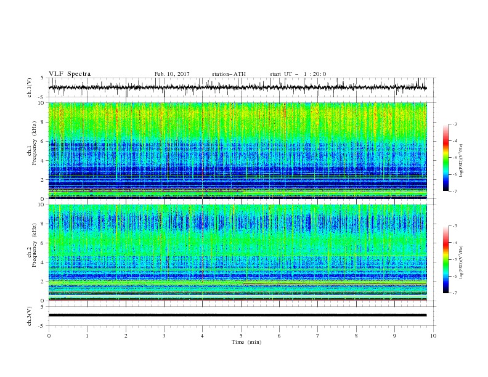Click time axis tick label "2"
This screenshot has height=377, width=488.
[x=126, y=336]
